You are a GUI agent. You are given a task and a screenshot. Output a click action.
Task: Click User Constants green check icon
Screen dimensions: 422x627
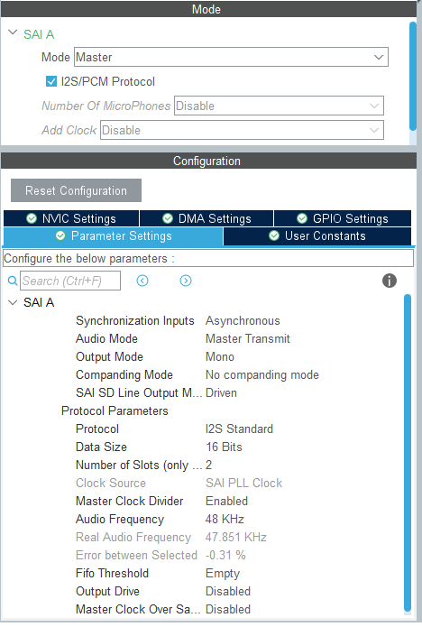coord(274,235)
